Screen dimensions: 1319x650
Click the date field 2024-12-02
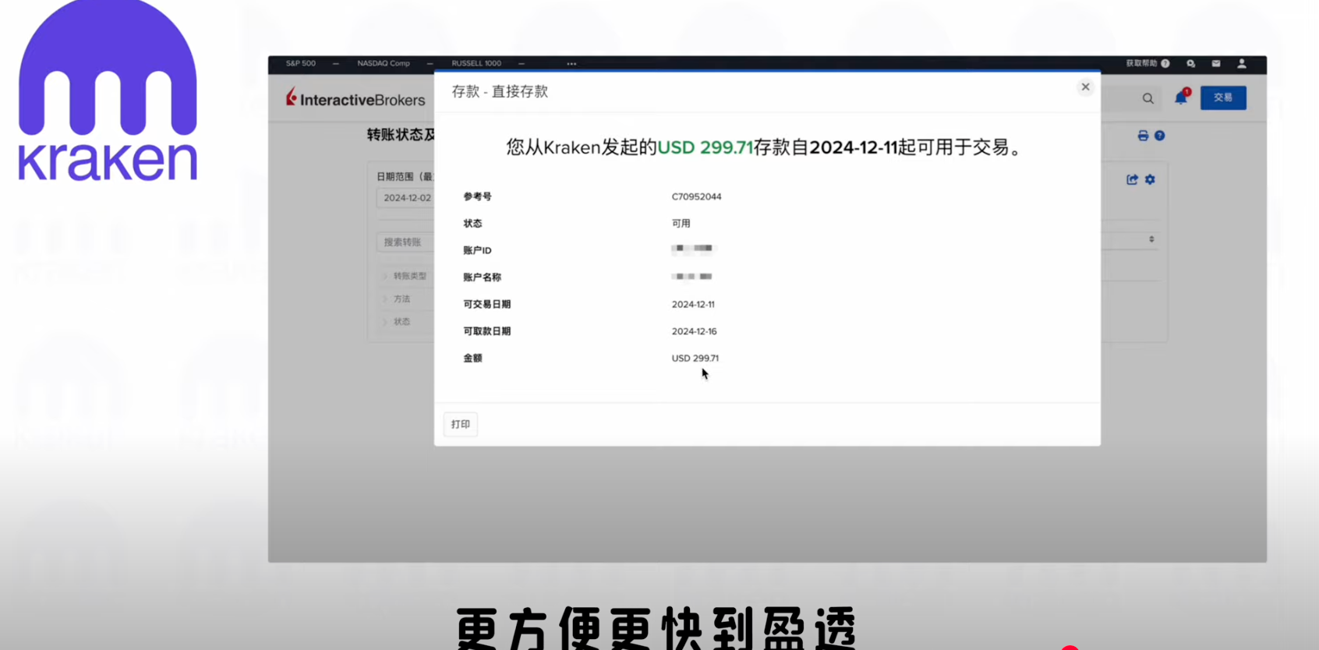tap(405, 198)
